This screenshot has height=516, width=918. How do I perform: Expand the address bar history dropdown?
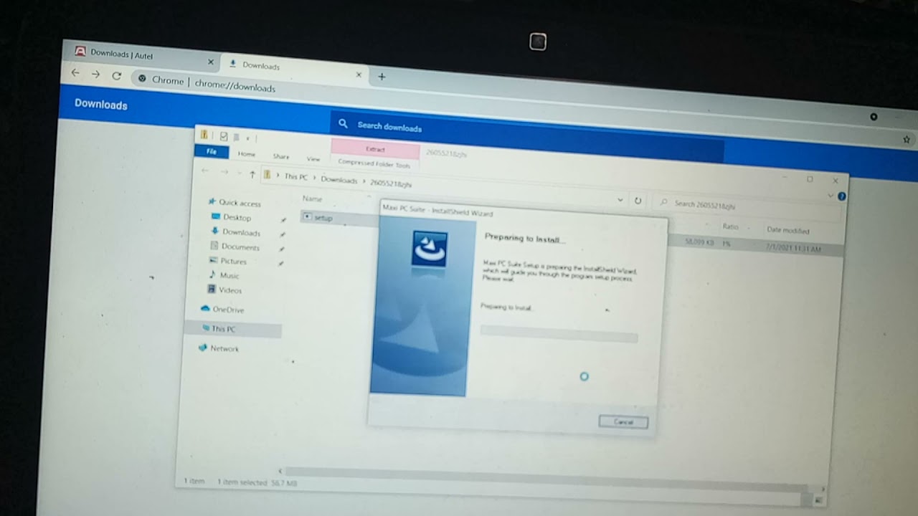(620, 200)
